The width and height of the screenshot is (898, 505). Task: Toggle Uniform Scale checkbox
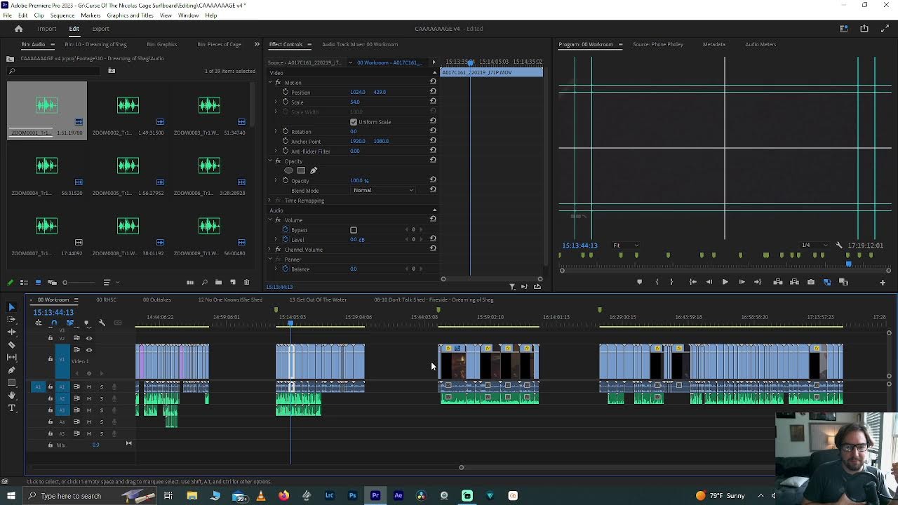(x=354, y=122)
